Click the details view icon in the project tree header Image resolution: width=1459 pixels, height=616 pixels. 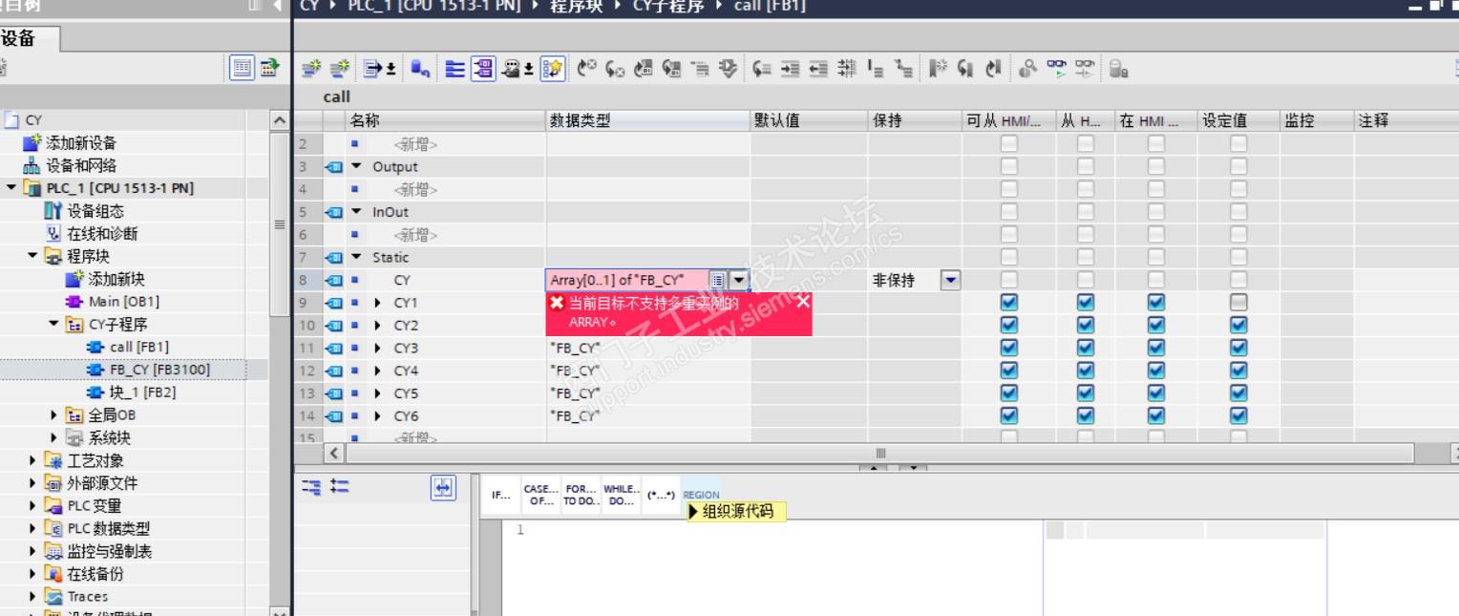click(243, 68)
